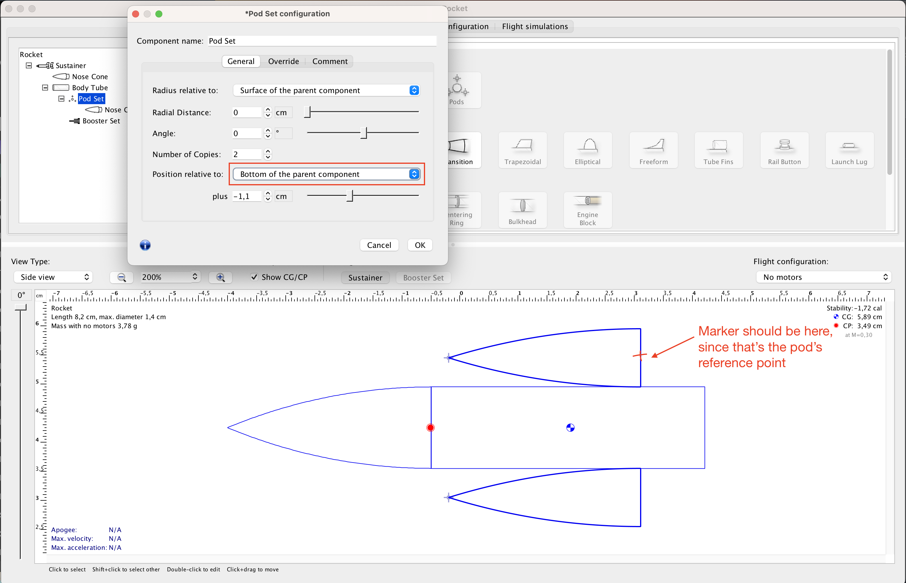Zoom out with the magnifier minus button

click(x=122, y=278)
